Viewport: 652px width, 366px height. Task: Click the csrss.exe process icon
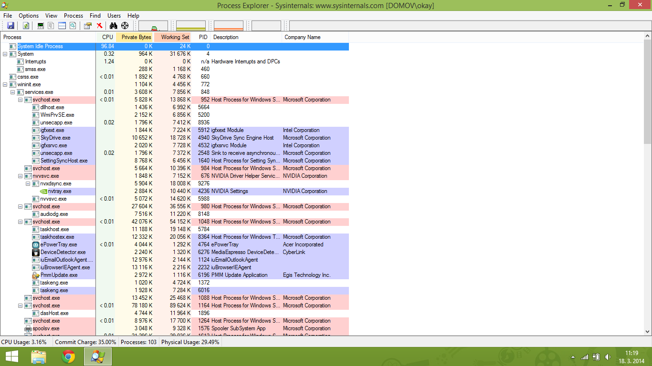13,77
